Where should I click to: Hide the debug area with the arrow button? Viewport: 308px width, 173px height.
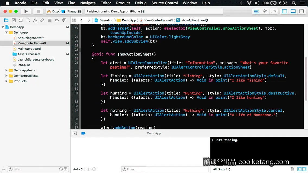coord(75,133)
